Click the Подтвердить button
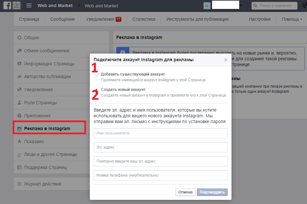Image resolution: width=307 pixels, height=204 pixels. [212, 192]
